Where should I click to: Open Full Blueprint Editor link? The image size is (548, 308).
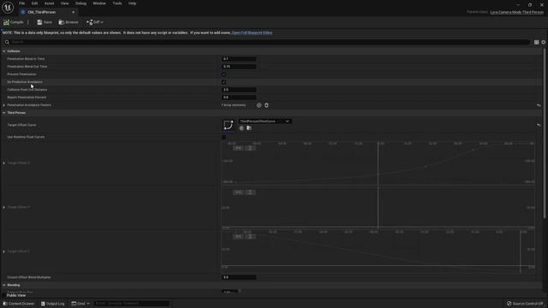click(x=252, y=33)
